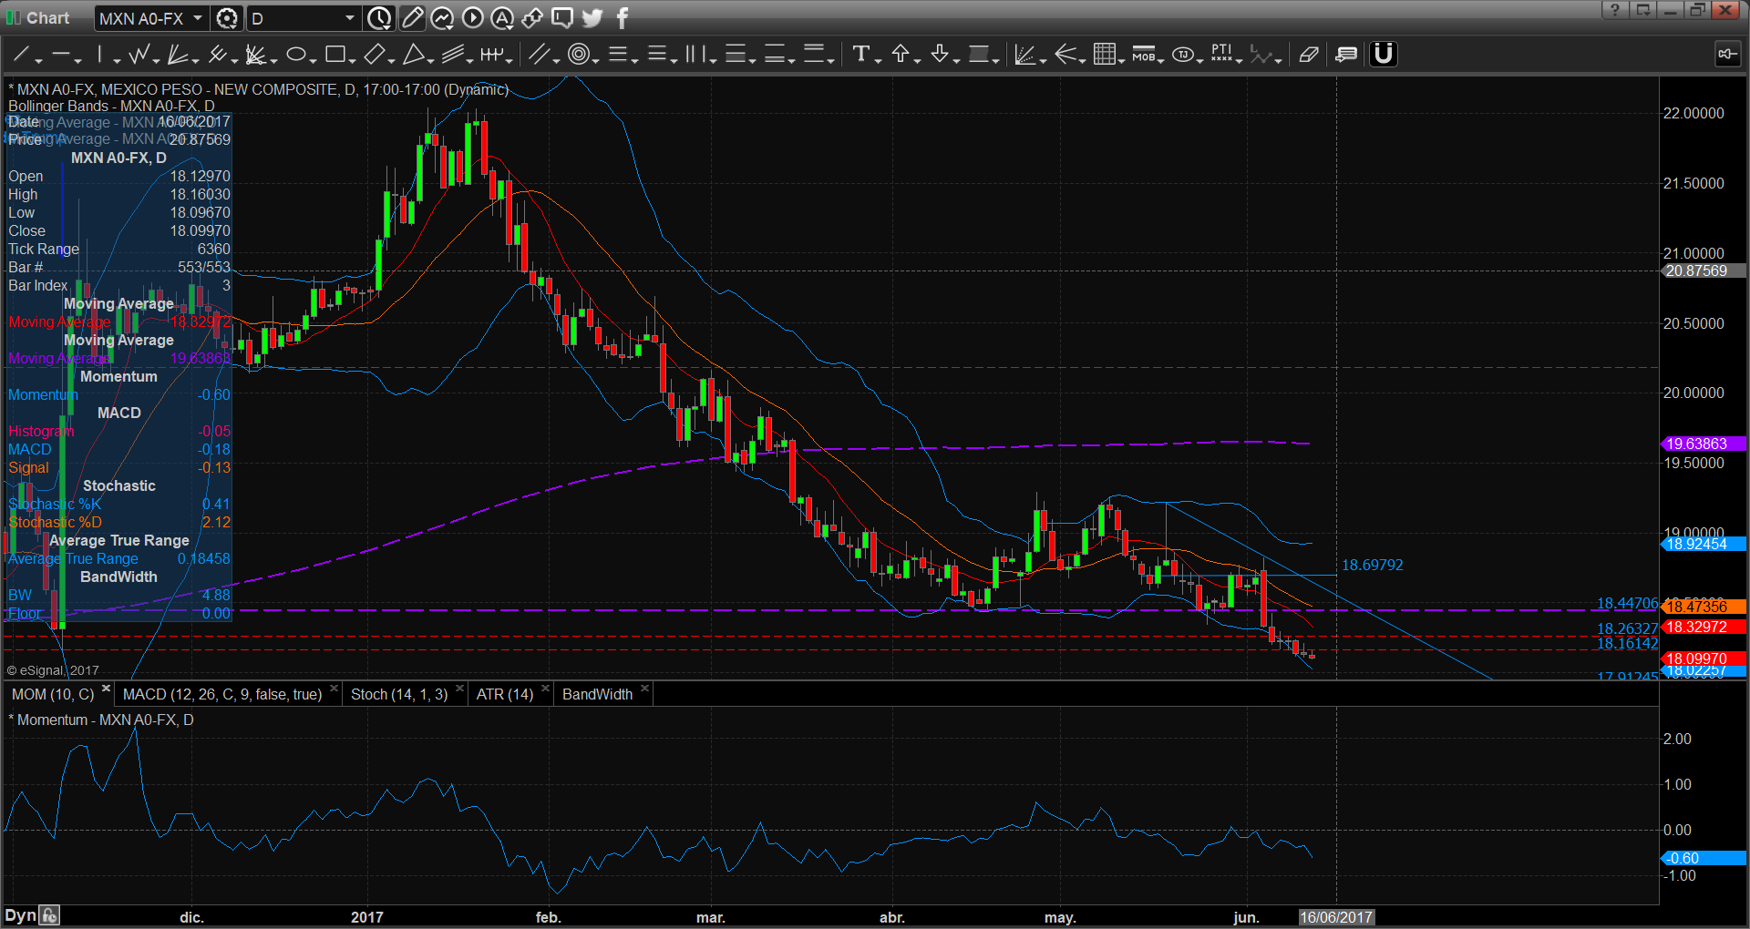The height and width of the screenshot is (929, 1750).
Task: Click the purple 19.63863 price marker
Action: pos(1703,444)
